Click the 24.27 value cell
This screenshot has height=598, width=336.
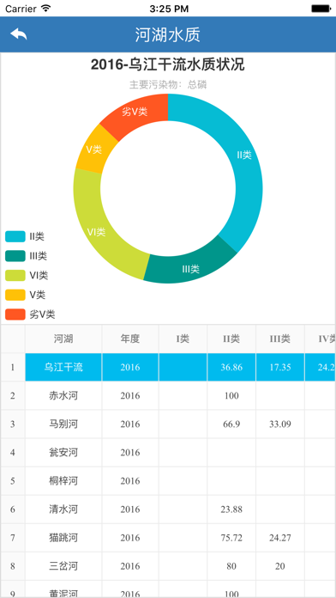click(280, 538)
